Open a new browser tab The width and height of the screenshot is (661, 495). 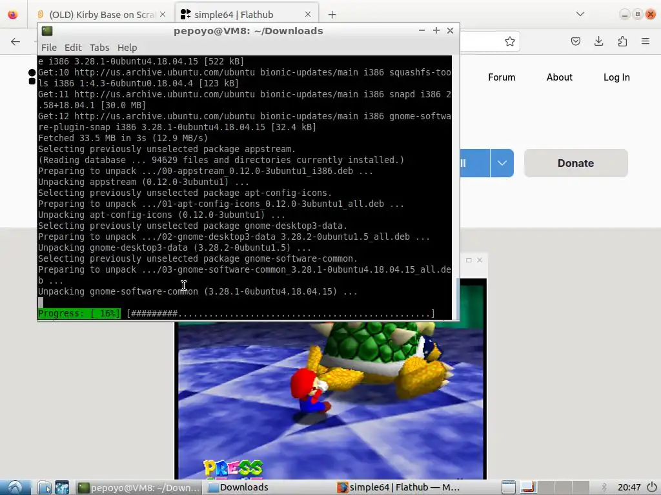click(332, 15)
